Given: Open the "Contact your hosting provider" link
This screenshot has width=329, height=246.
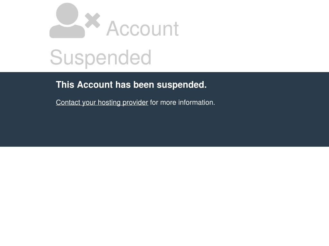Looking at the screenshot, I should 102,102.
